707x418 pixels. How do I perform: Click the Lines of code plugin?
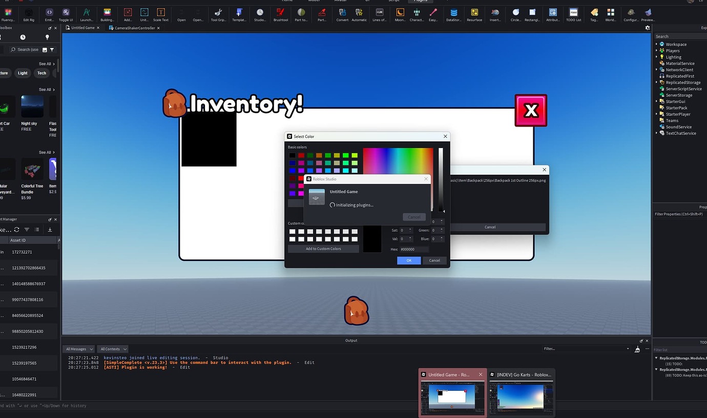click(x=380, y=14)
